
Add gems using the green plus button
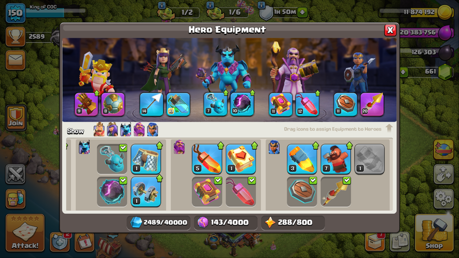pyautogui.click(x=404, y=72)
